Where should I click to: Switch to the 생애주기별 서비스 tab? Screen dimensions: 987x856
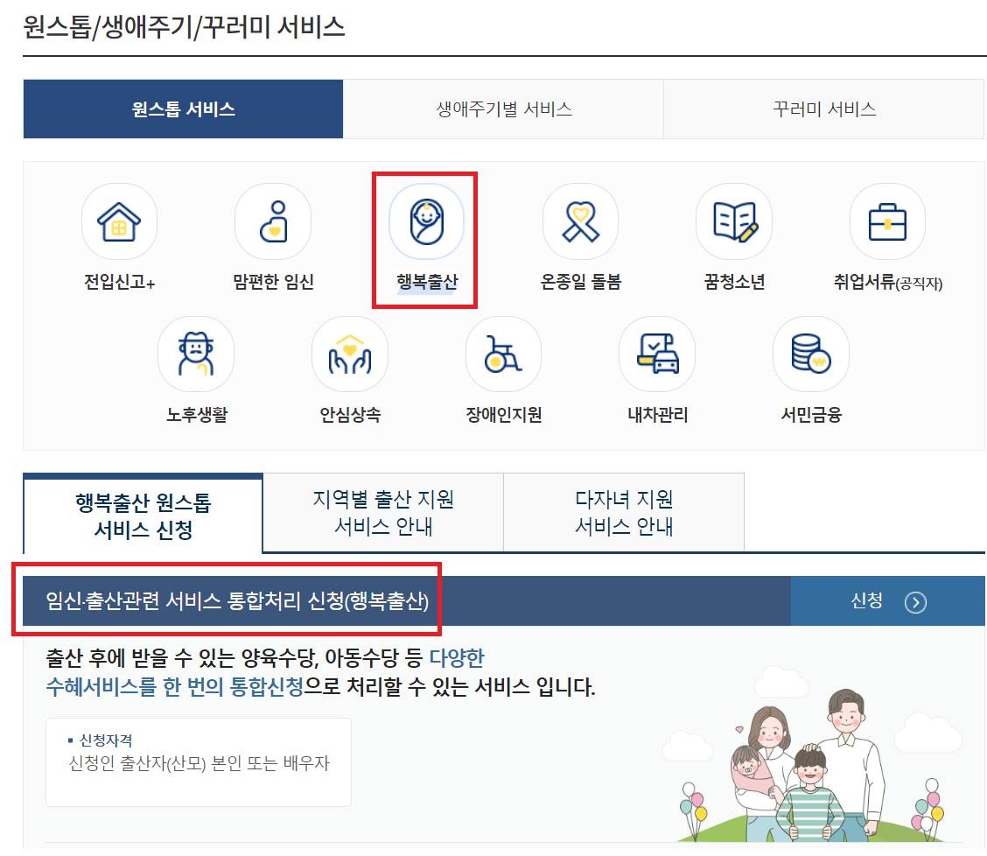tap(503, 109)
